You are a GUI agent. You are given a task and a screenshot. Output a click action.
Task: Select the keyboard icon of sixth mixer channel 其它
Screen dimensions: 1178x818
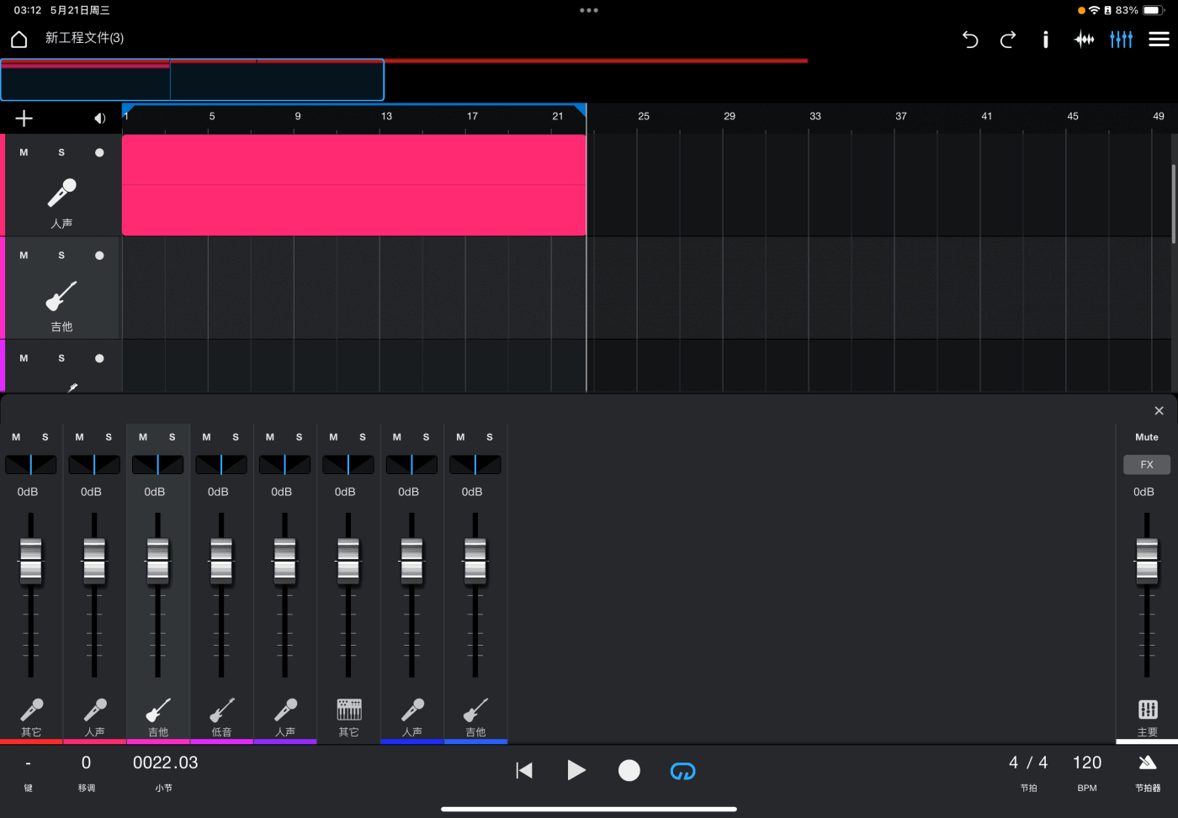[x=348, y=710]
